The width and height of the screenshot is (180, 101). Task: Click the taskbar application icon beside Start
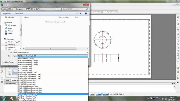click(12, 98)
